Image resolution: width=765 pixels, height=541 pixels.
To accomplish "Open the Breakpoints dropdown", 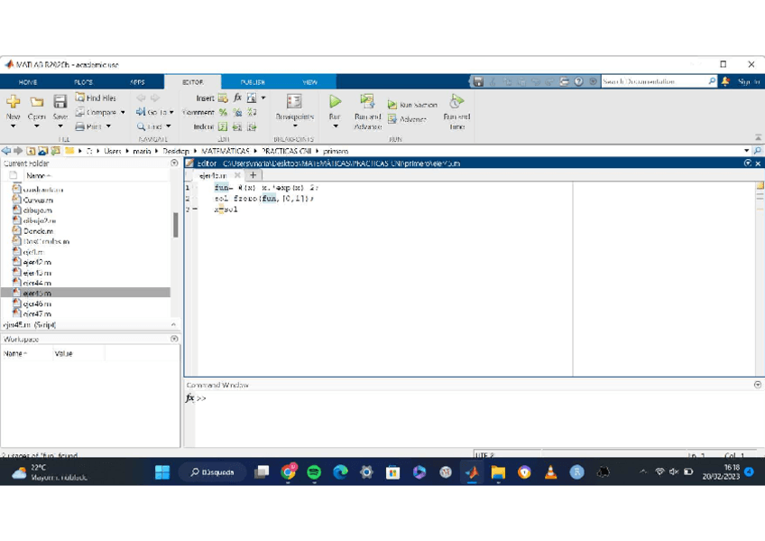I will 294,126.
